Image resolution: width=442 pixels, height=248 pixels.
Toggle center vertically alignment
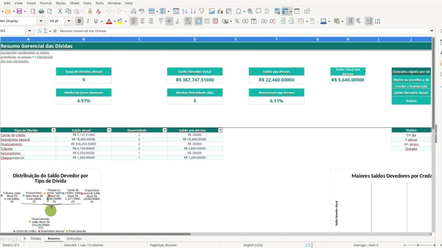pos(169,21)
